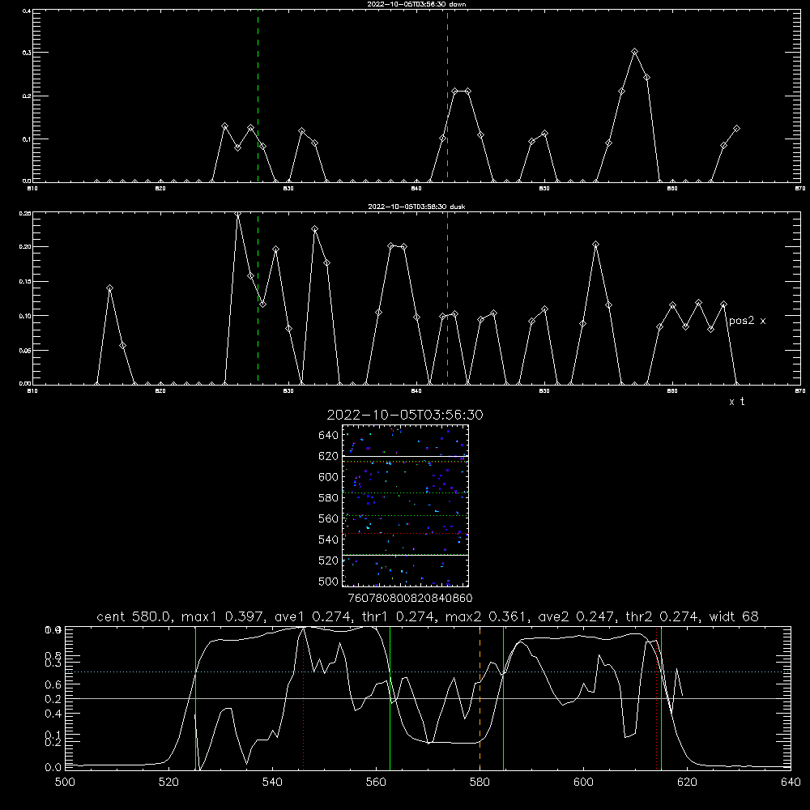Click the x-axis label '500' of the bottom plot

pyautogui.click(x=65, y=782)
